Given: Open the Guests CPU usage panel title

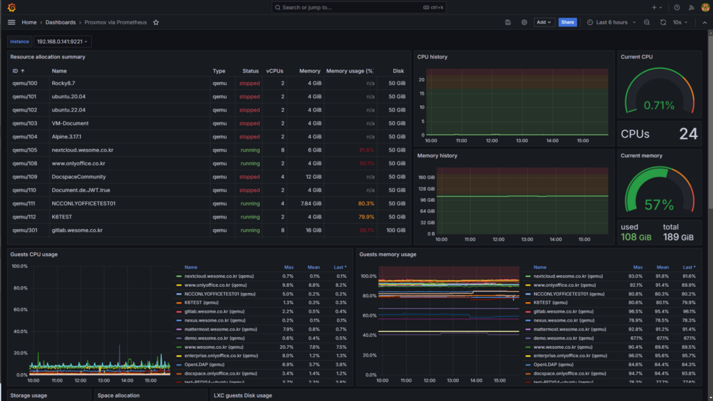Looking at the screenshot, I should coord(34,254).
